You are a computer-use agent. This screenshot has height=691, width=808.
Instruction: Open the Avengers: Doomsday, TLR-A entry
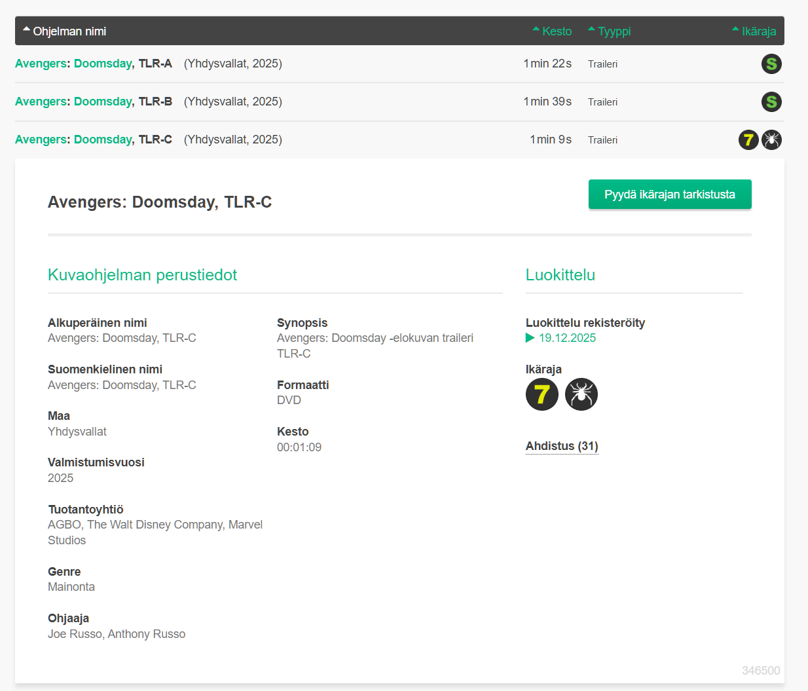(x=94, y=64)
